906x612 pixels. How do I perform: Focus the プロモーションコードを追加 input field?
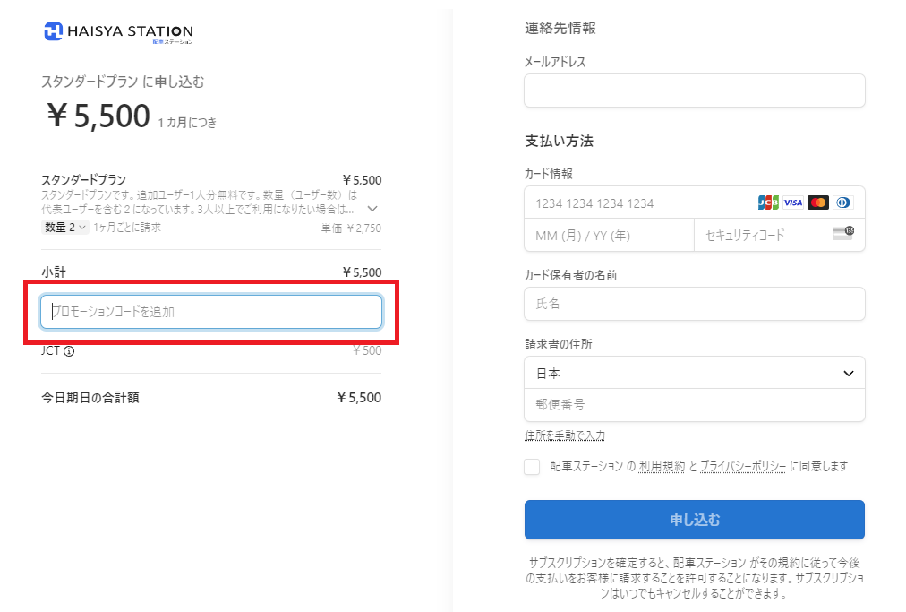[211, 312]
